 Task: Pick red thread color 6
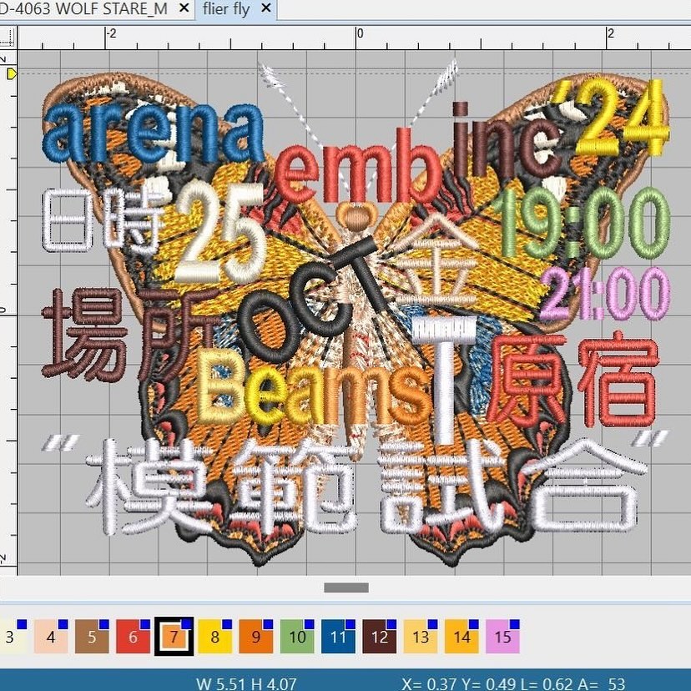pos(134,638)
